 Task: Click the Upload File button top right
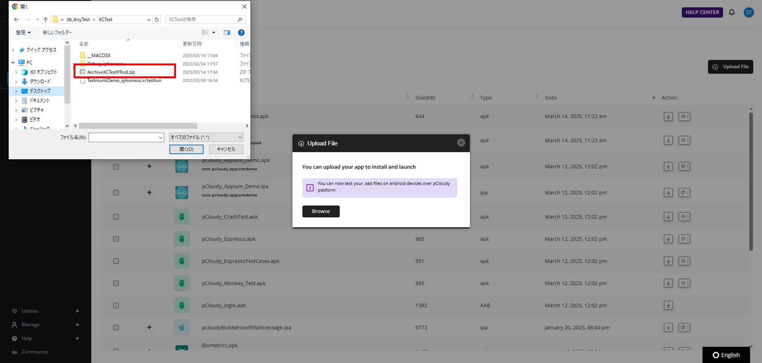730,67
